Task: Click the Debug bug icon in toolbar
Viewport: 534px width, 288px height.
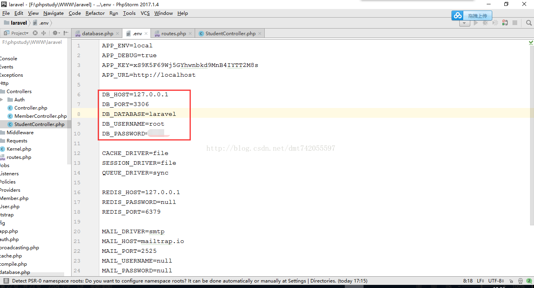Action: click(486, 23)
